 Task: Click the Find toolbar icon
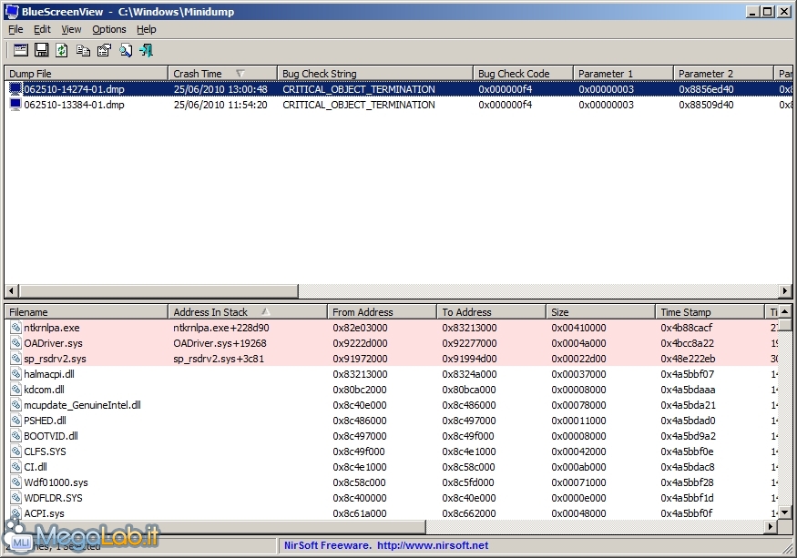coord(125,50)
